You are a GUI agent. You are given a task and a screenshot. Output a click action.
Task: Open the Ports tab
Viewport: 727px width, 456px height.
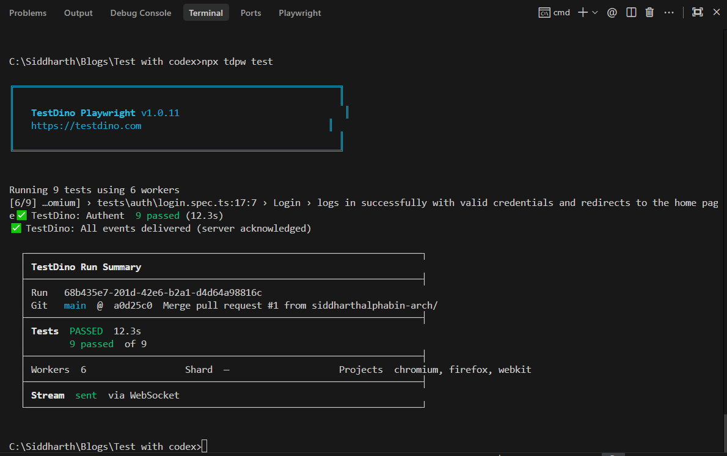[x=250, y=13]
